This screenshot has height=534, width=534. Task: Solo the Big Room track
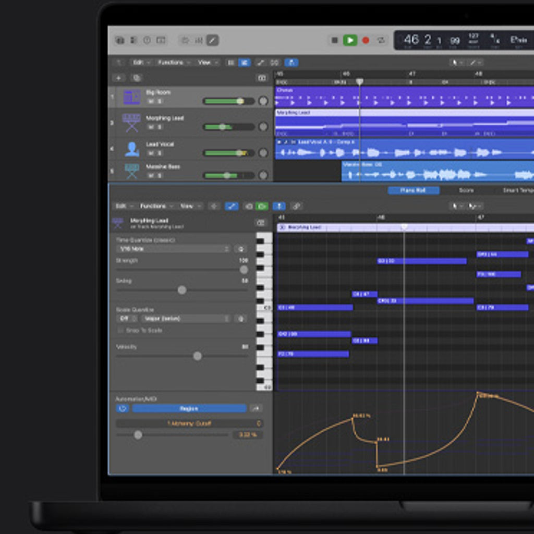click(160, 101)
